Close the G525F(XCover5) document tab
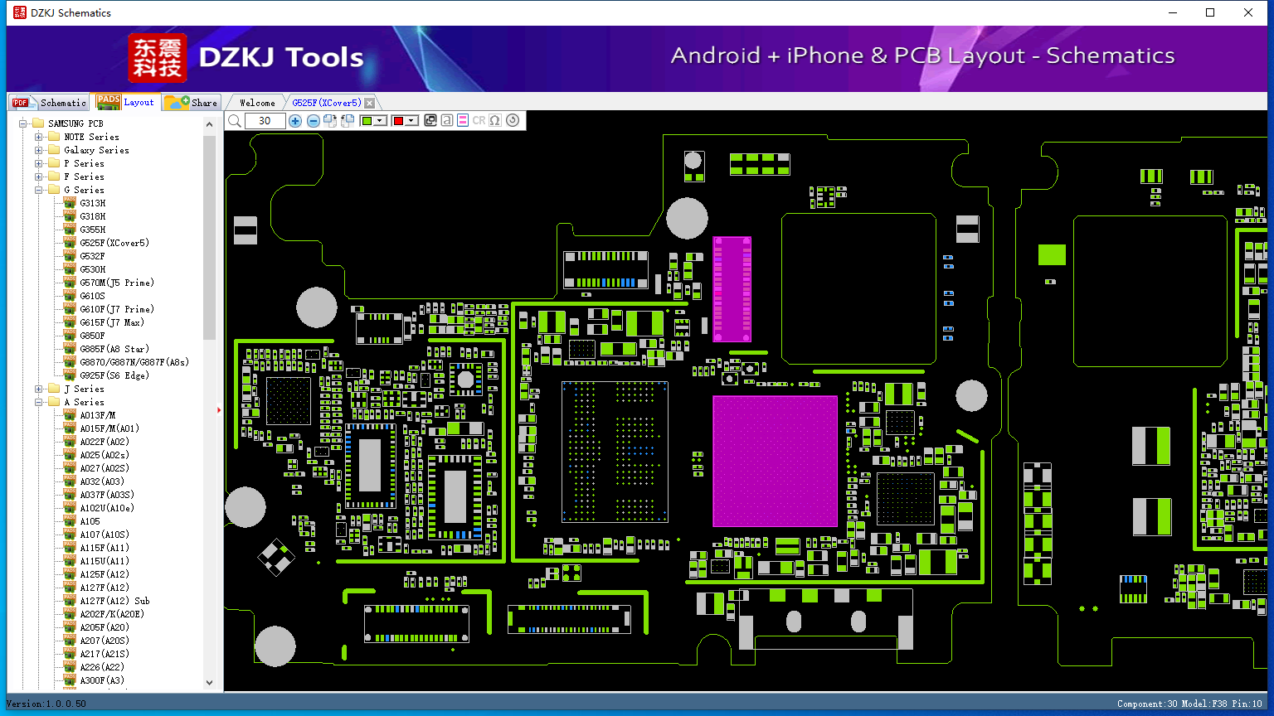Screen dimensions: 1274x716 tap(370, 103)
